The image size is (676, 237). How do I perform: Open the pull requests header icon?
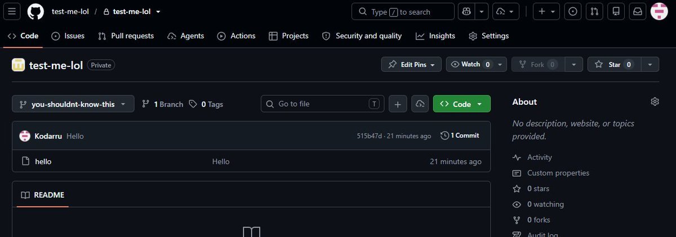(x=594, y=11)
